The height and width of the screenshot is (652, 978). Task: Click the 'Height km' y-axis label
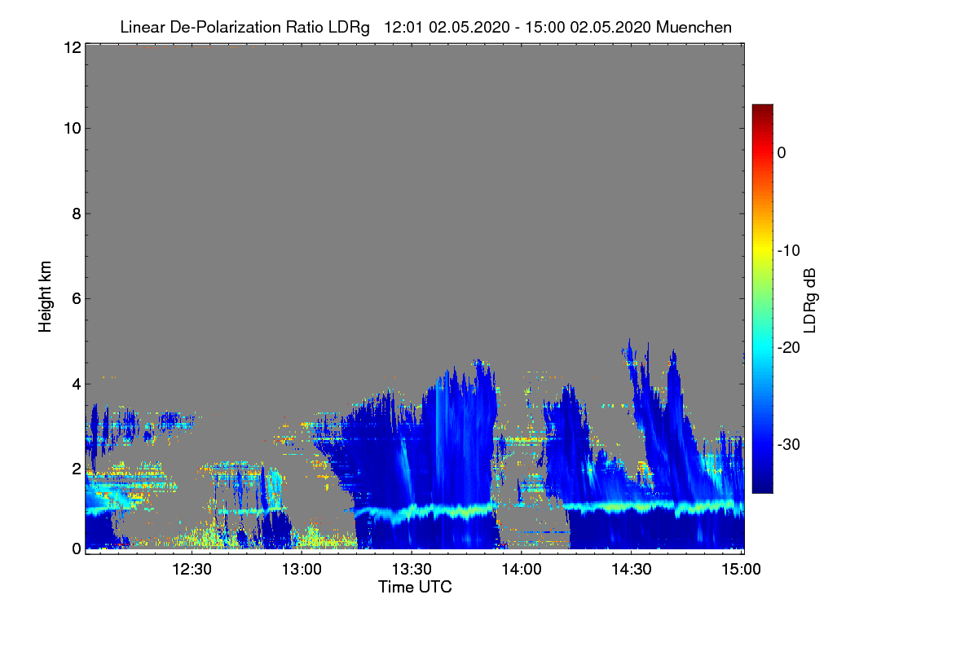tap(46, 298)
